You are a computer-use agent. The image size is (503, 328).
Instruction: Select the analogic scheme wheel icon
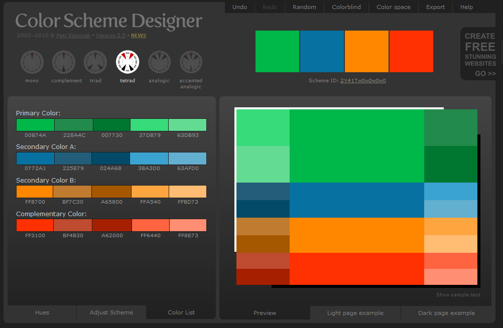tap(159, 62)
